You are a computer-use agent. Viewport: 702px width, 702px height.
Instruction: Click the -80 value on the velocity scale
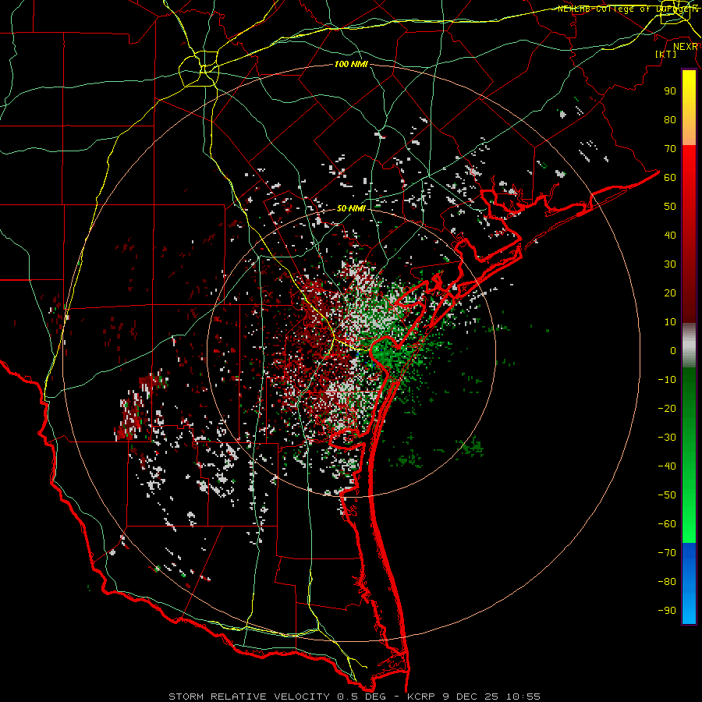[667, 582]
